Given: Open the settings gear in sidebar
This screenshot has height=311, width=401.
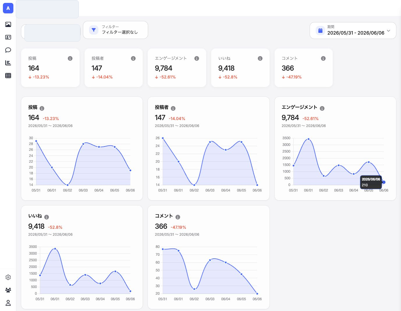Looking at the screenshot, I should 8,277.
